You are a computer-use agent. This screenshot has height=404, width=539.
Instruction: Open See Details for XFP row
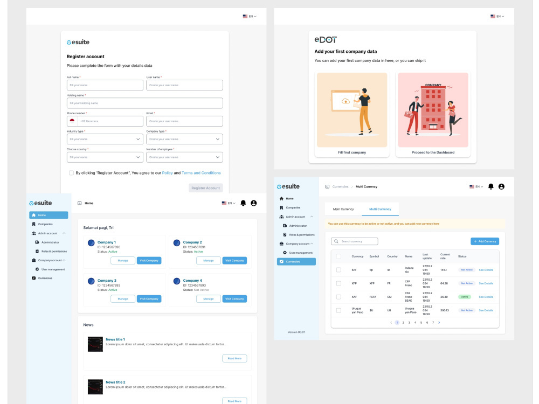[486, 283]
